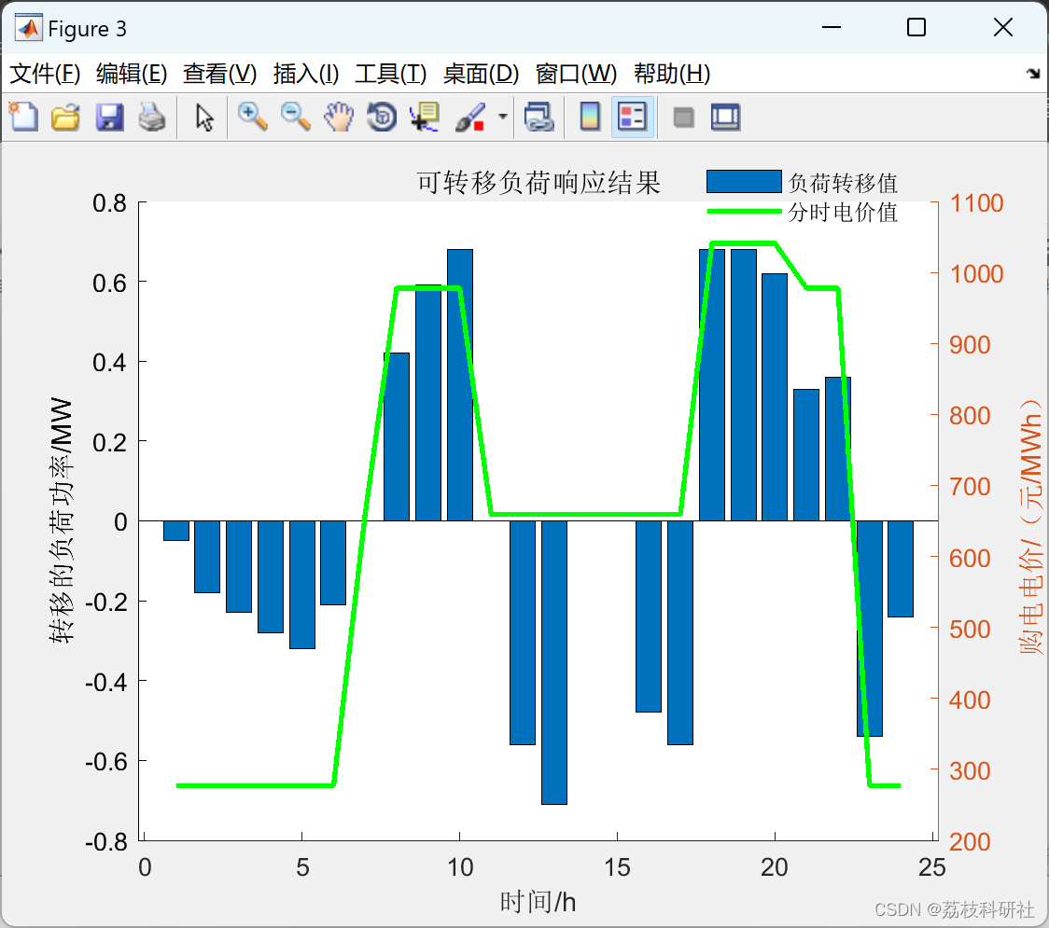
Task: Click the dock figure arrow at menu bar right
Action: pos(1033,74)
